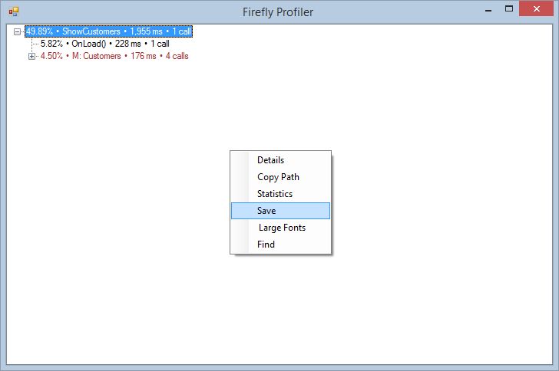Open Statistics from the context menu
Viewport: 559px width, 371px height.
click(x=280, y=194)
